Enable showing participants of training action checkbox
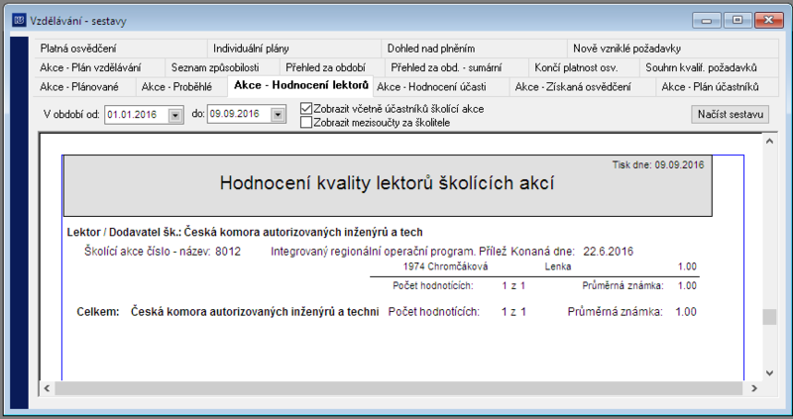The image size is (793, 419). click(x=306, y=109)
